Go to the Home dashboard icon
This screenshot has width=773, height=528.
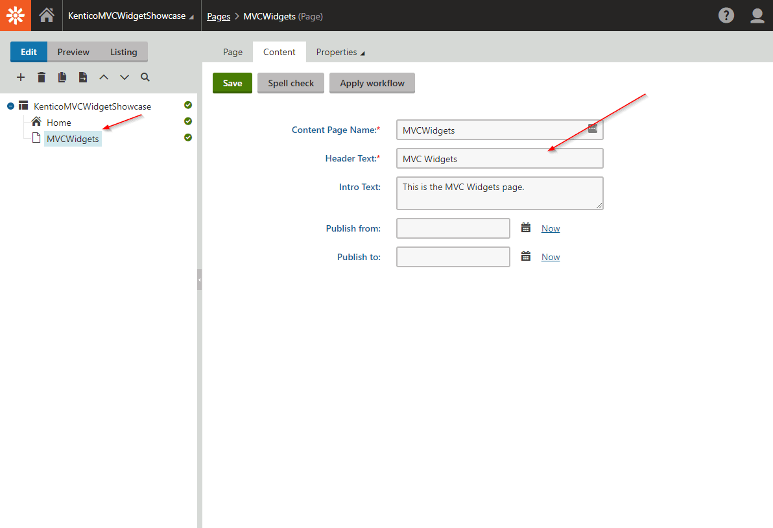(47, 16)
